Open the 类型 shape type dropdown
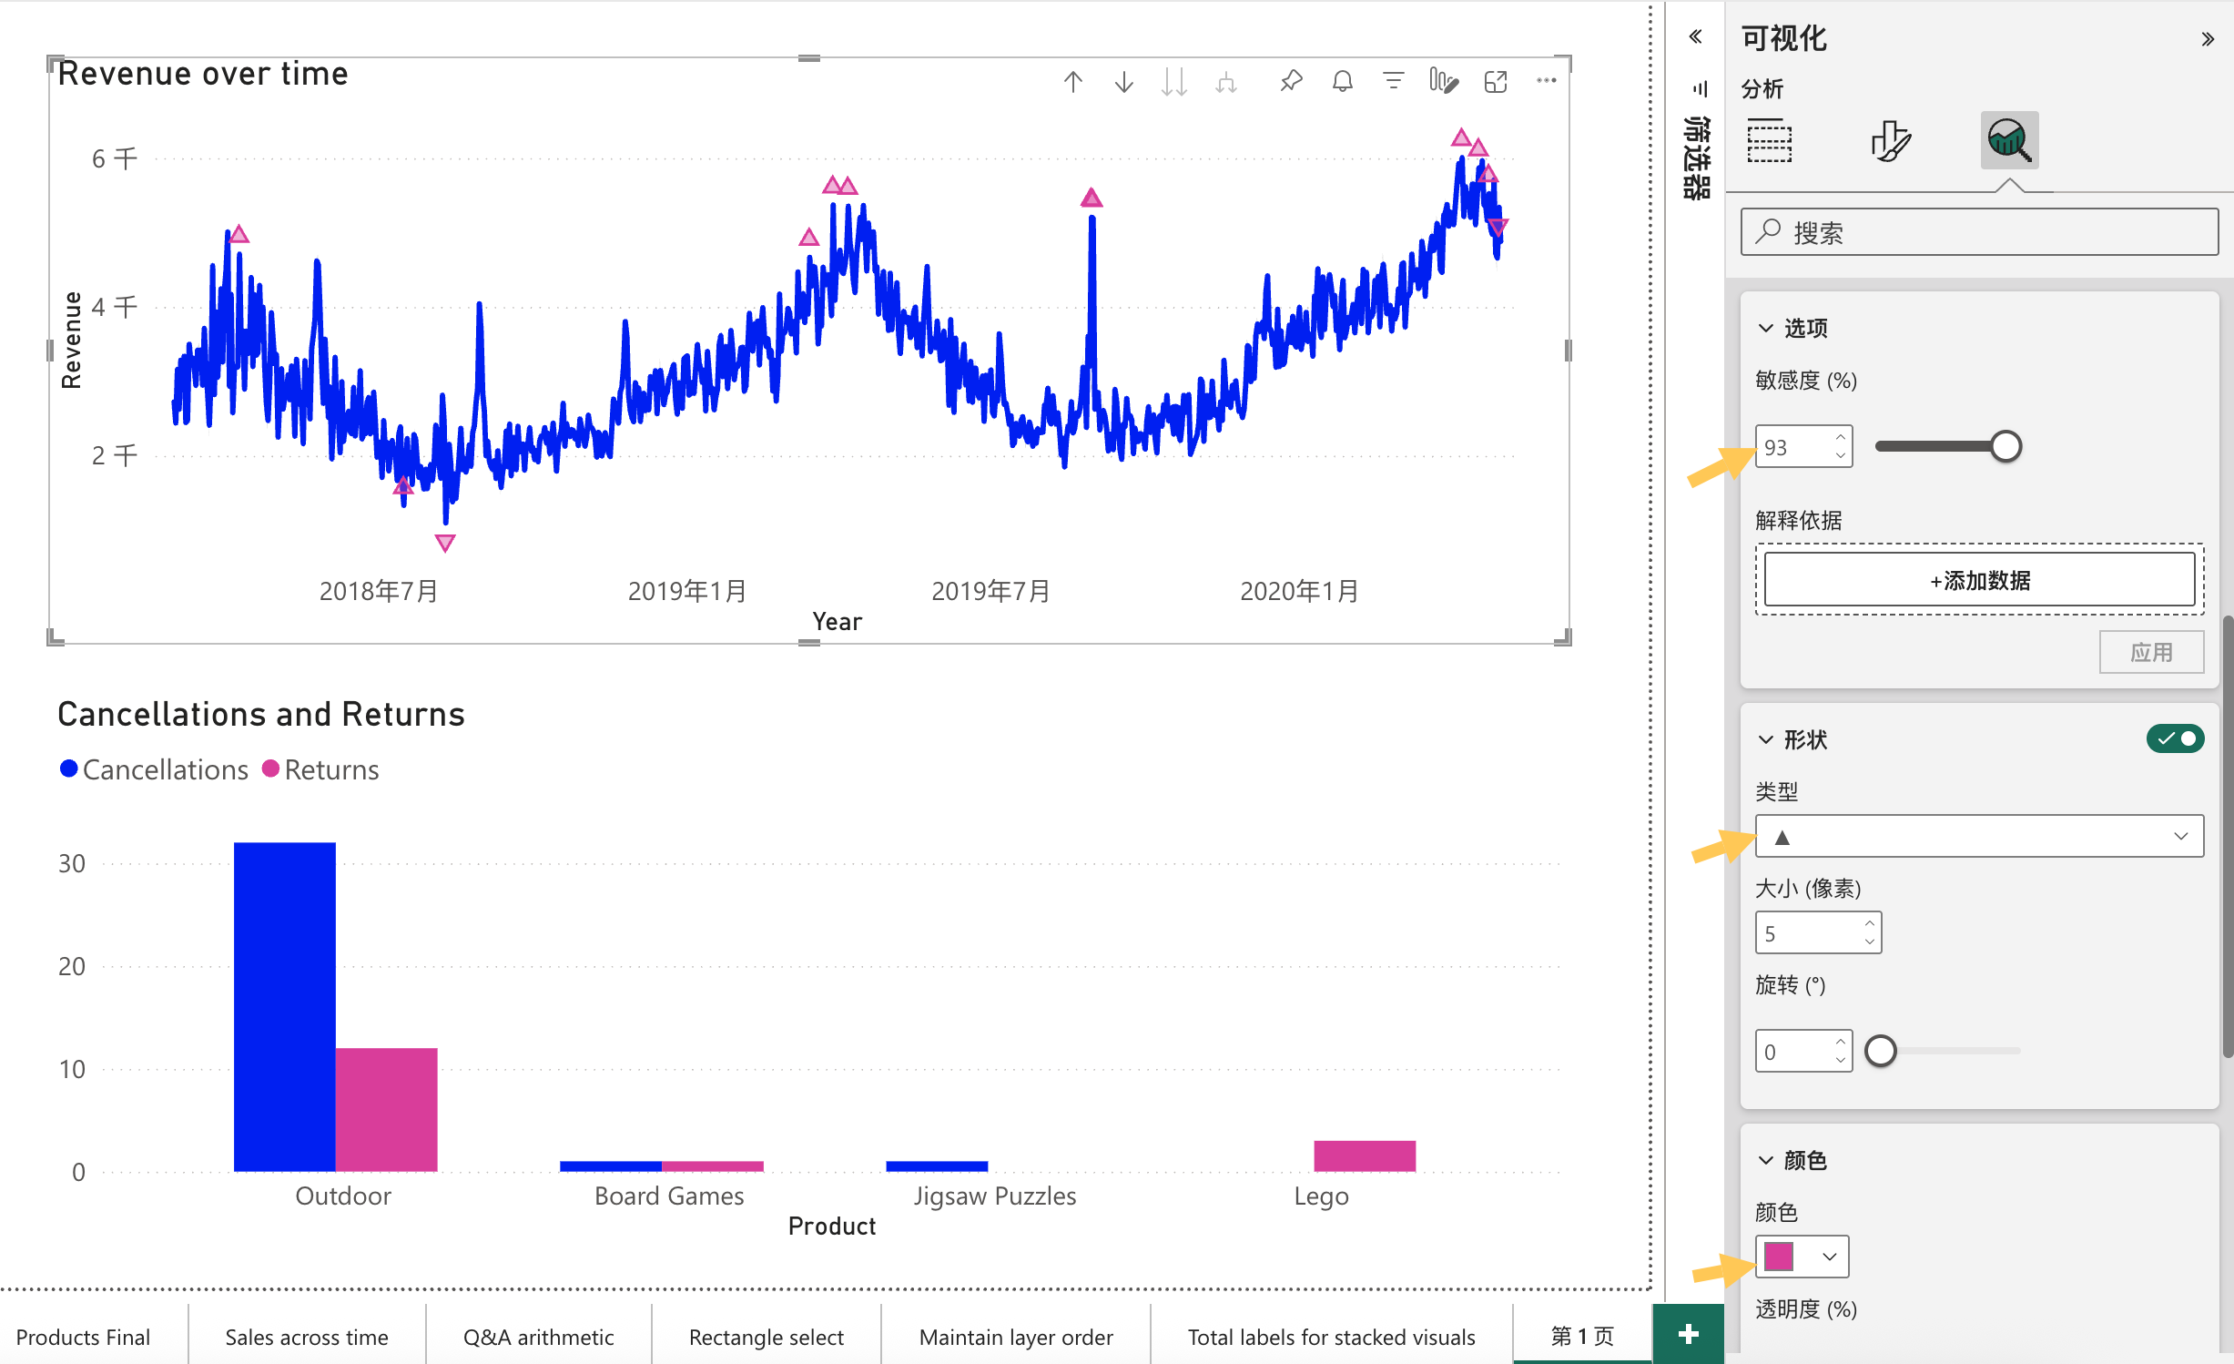This screenshot has width=2234, height=1364. coord(1979,836)
